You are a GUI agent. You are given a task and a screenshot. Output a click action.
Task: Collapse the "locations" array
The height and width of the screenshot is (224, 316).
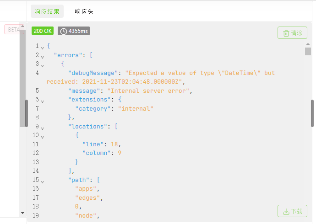[x=43, y=127]
